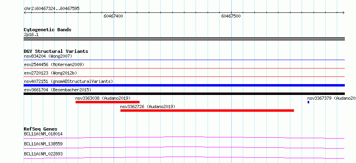Screen dimensions: 356x163
Task: Click the small blue nsv3367379 variant marker
Action: (x=308, y=102)
